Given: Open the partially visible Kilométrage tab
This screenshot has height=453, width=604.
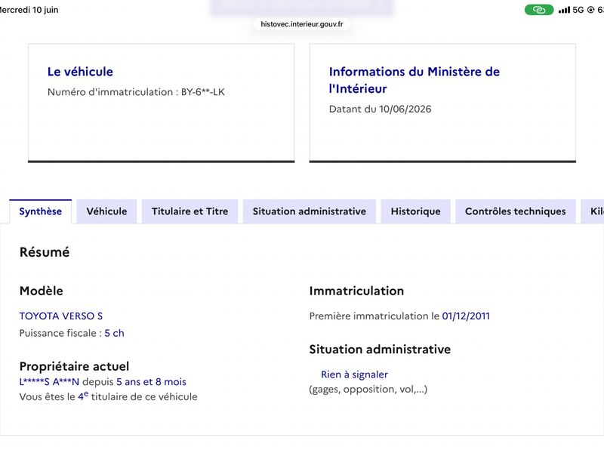Looking at the screenshot, I should [x=593, y=211].
